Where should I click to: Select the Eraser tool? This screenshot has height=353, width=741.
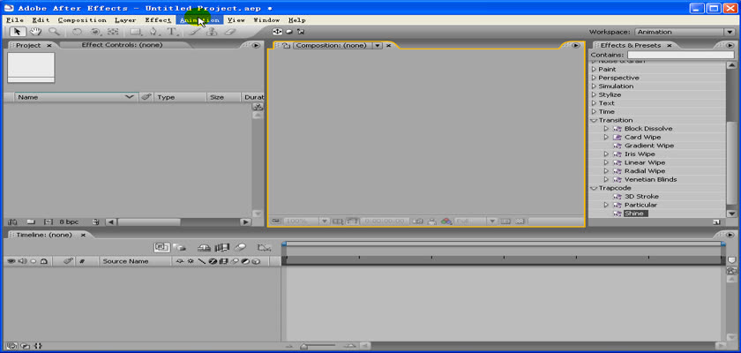coord(229,32)
